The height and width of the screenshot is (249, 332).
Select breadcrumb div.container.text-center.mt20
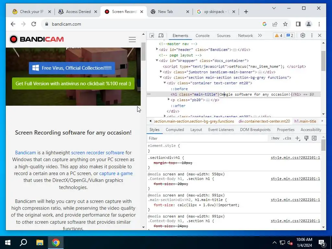tap(264, 121)
